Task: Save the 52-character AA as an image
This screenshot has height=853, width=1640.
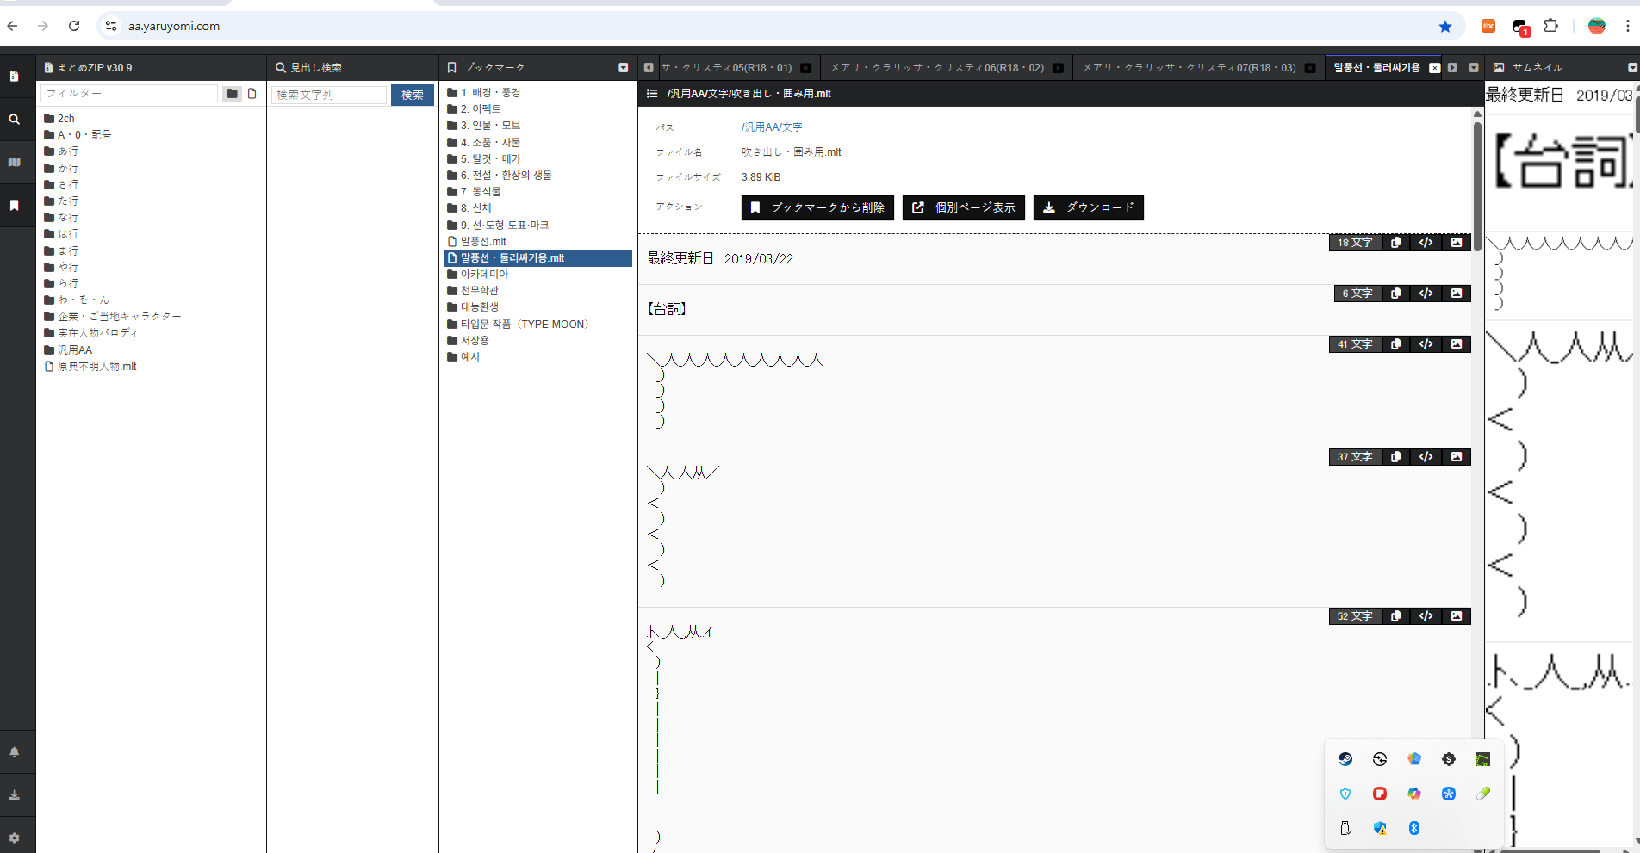Action: [1456, 616]
